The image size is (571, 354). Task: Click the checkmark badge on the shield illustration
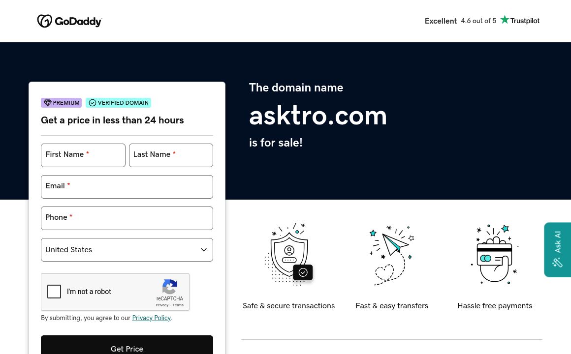point(303,272)
